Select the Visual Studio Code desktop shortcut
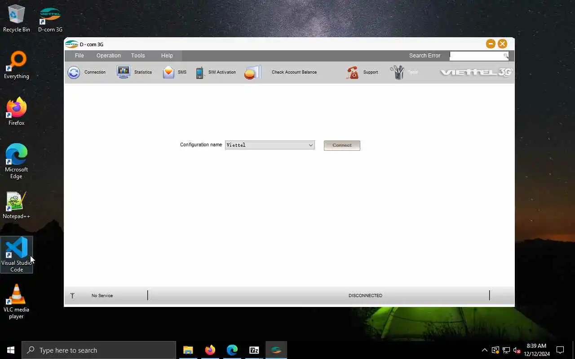The image size is (575, 359). (17, 254)
